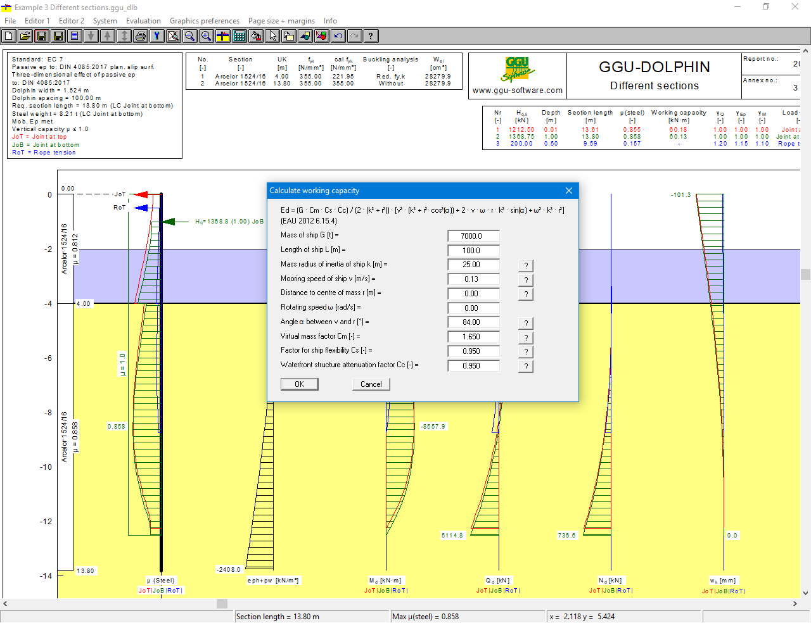
Task: Open the Info menu
Action: click(330, 21)
